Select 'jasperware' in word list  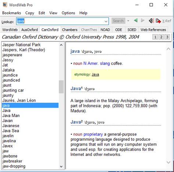coord(30,55)
